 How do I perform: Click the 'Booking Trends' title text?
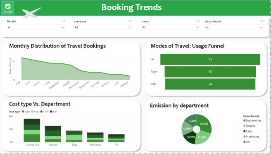[131, 7]
